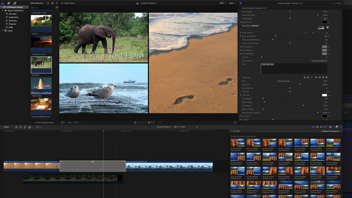
Task: Select Projects smart collection
Action: 12,24
